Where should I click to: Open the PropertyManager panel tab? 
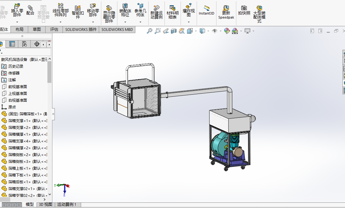[x=12, y=44]
